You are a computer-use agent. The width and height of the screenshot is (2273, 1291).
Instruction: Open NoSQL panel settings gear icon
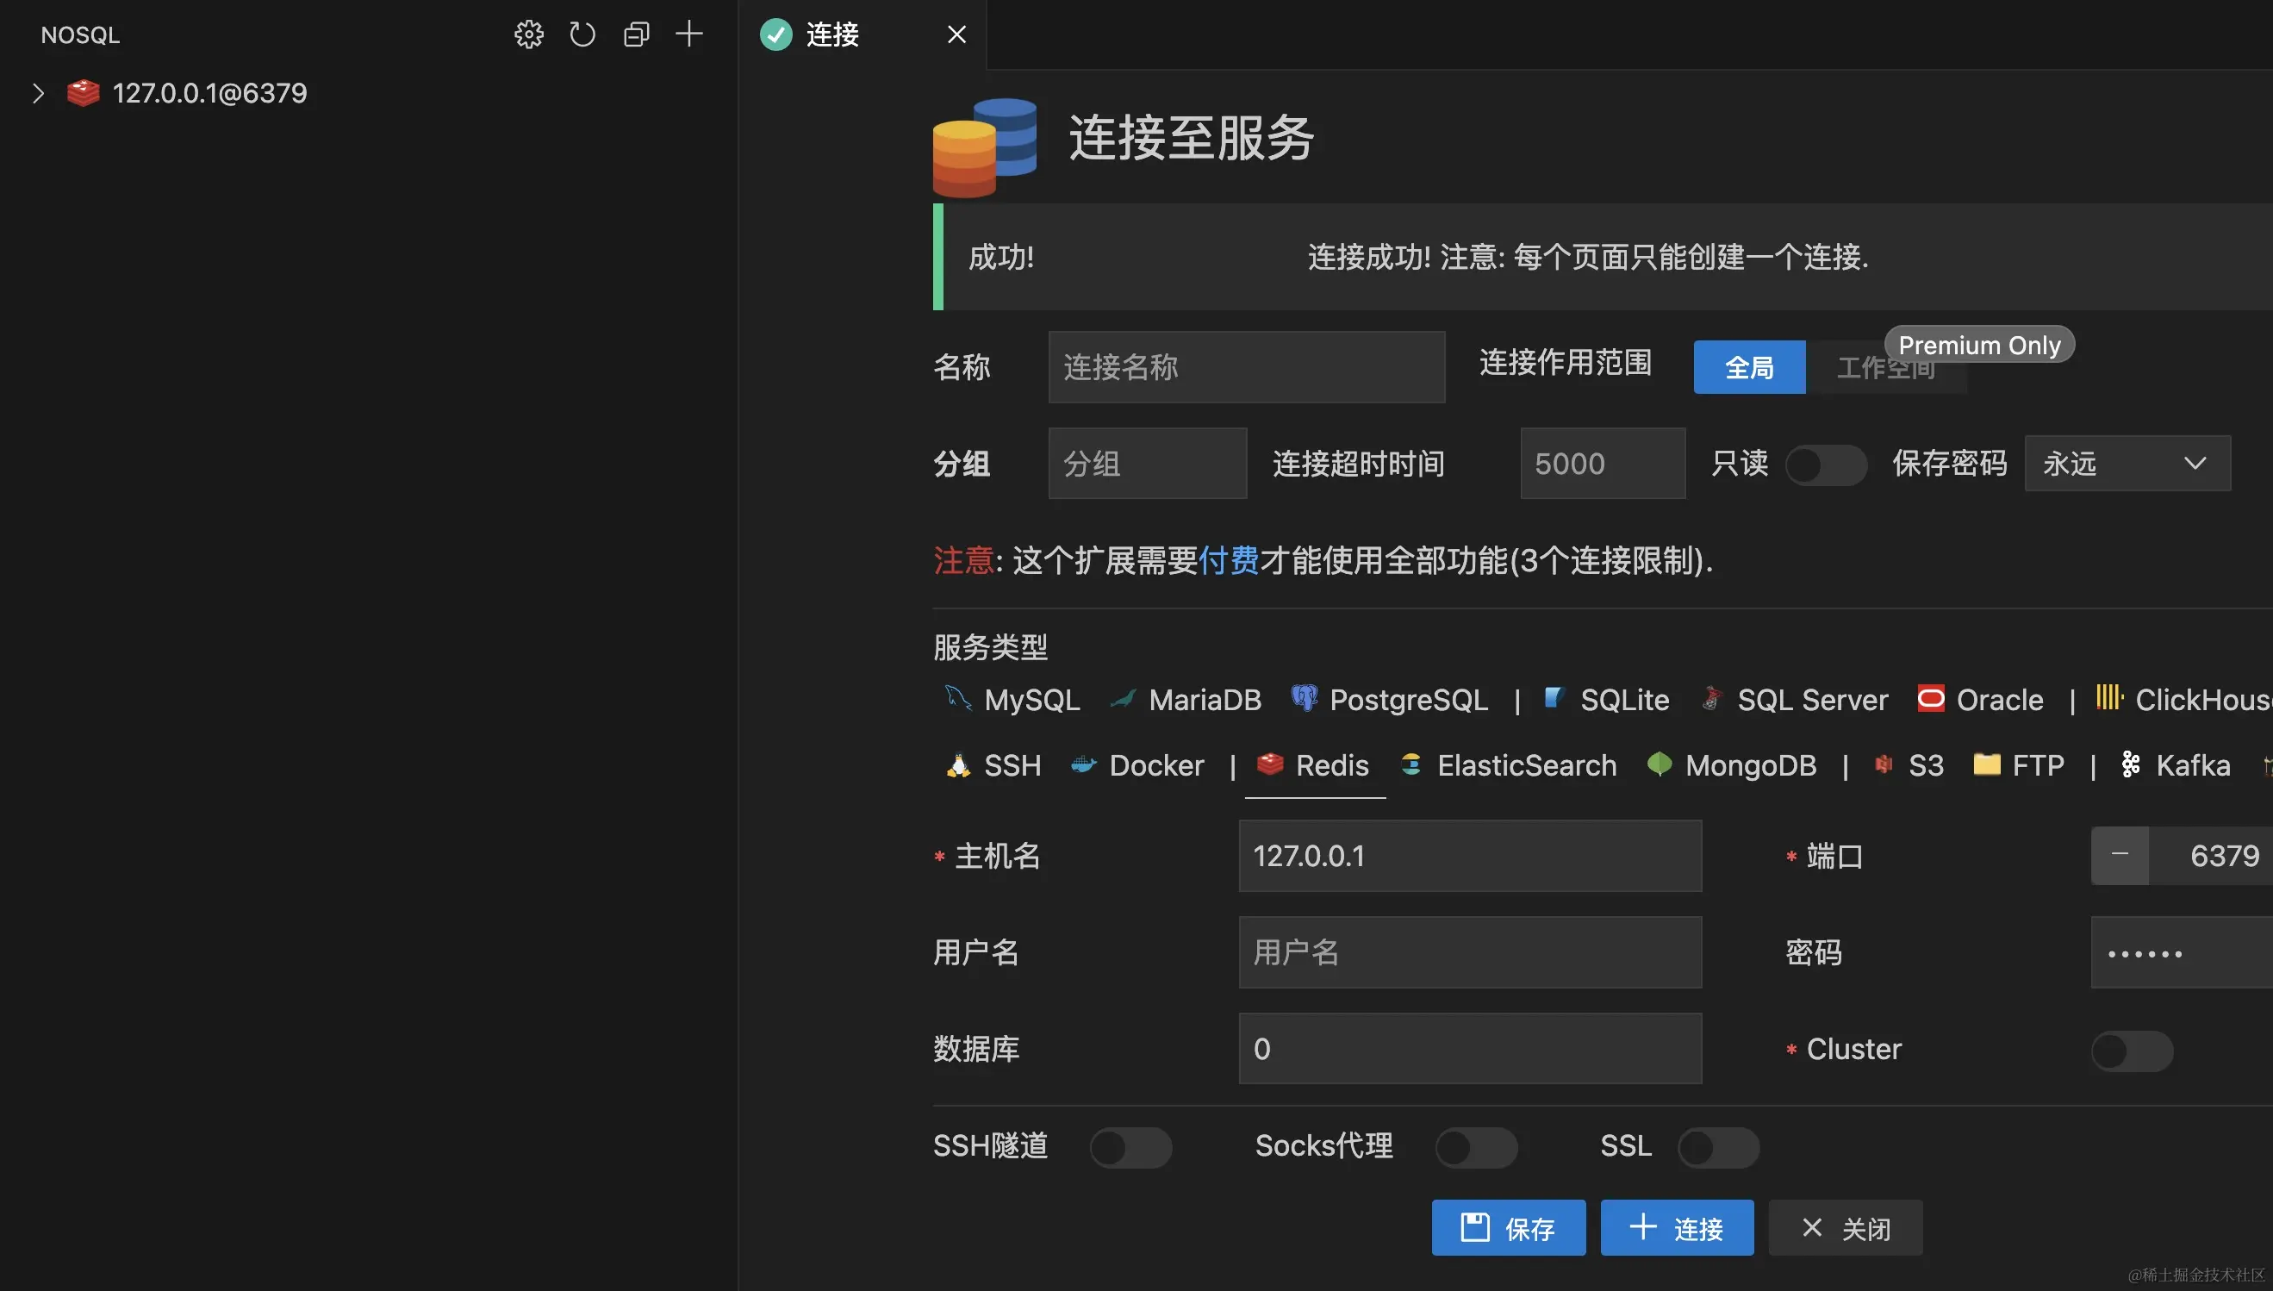coord(528,34)
